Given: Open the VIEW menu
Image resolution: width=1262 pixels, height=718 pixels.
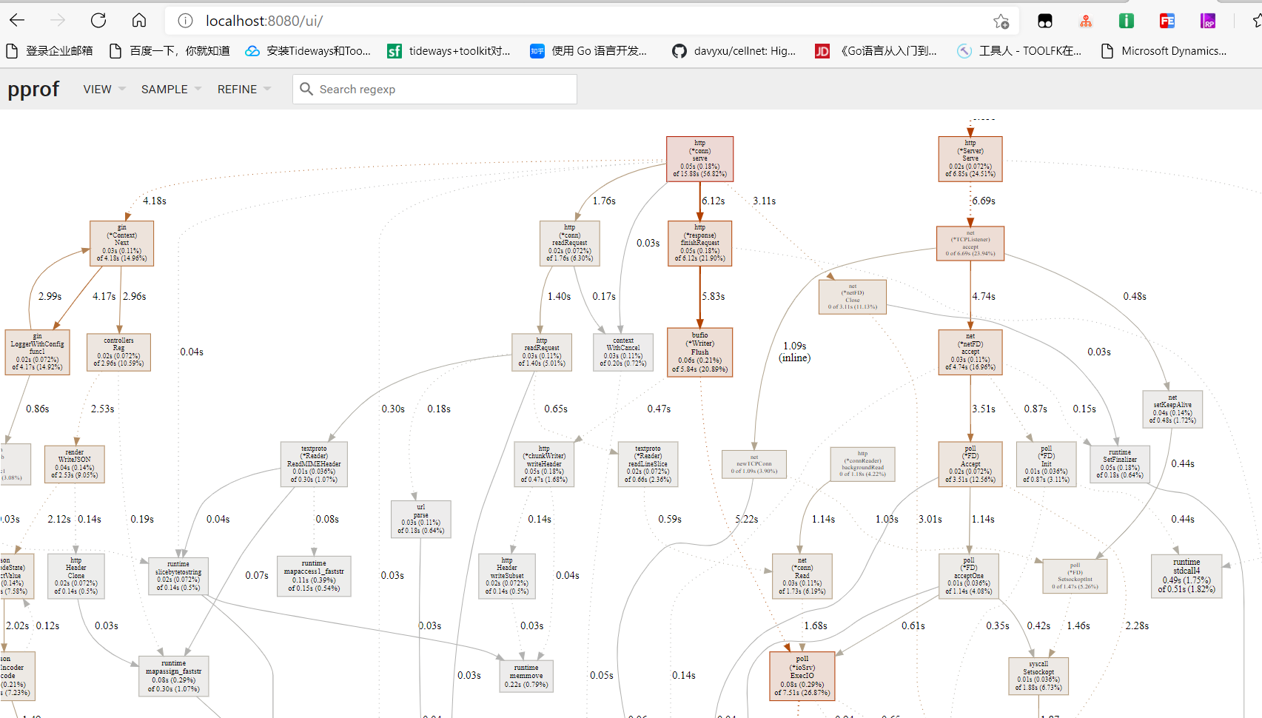Looking at the screenshot, I should coord(97,89).
